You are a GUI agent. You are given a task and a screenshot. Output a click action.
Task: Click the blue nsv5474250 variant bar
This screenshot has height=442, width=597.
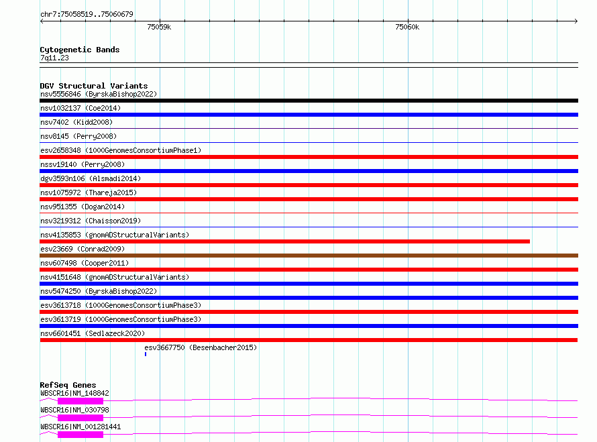309,298
